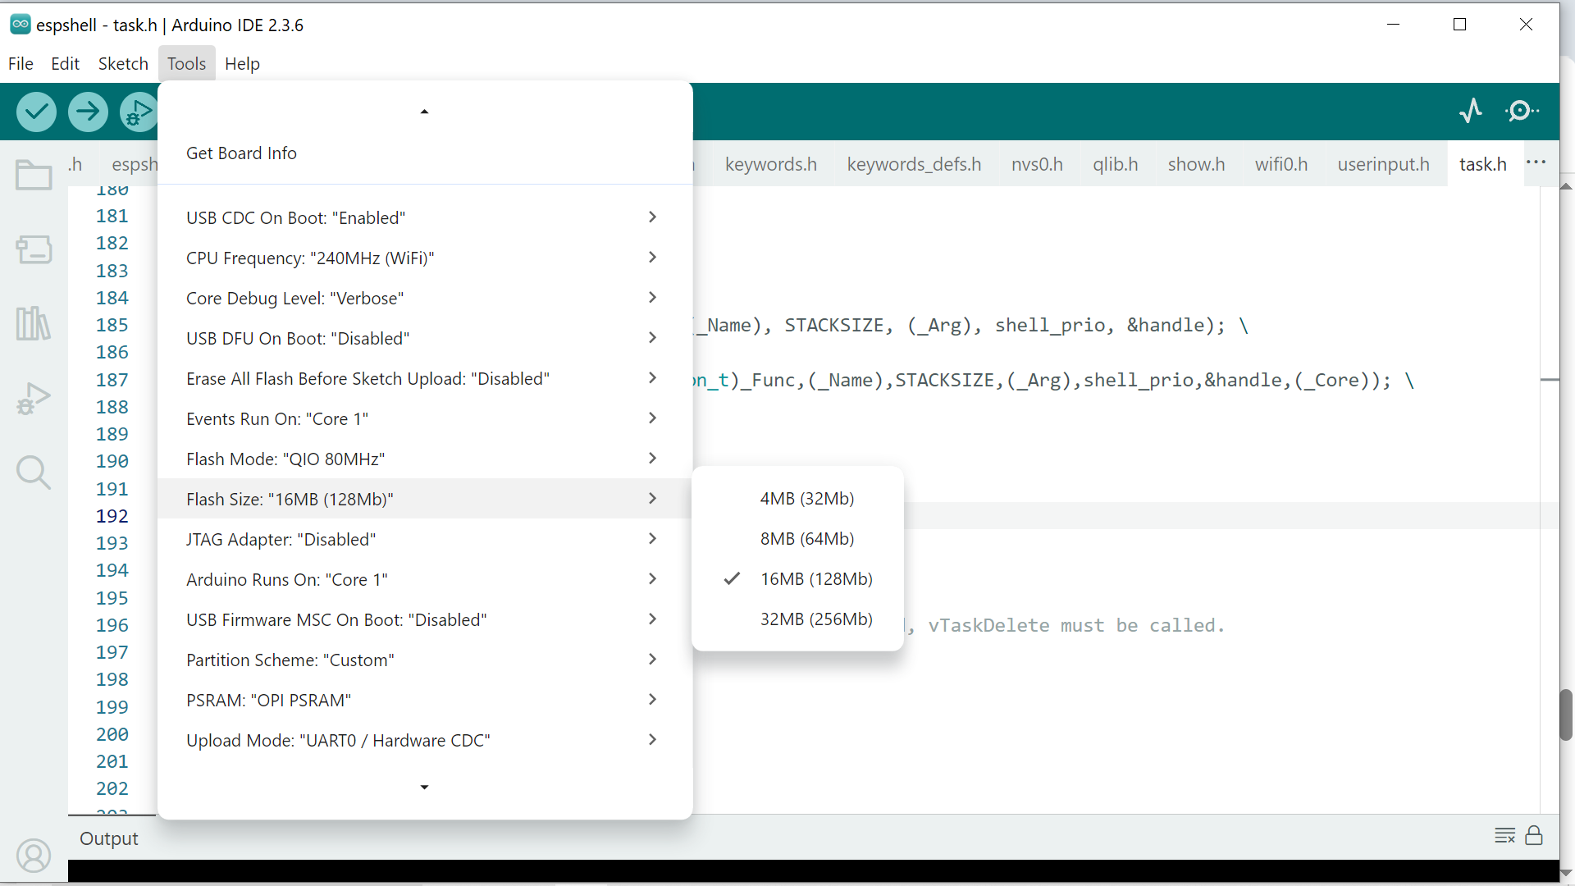
Task: Expand the Flash Mode submenu
Action: [425, 459]
